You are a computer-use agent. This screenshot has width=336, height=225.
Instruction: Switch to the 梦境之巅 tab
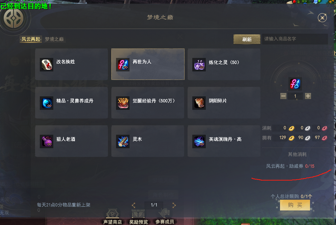point(54,39)
